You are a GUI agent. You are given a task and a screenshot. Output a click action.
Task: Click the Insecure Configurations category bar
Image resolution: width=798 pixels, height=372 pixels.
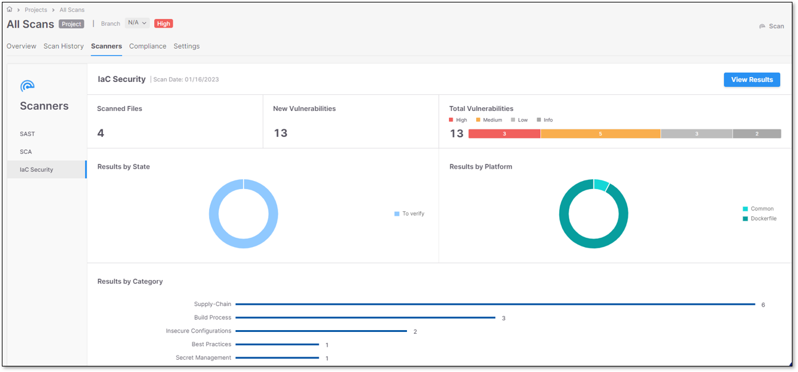[x=321, y=331]
